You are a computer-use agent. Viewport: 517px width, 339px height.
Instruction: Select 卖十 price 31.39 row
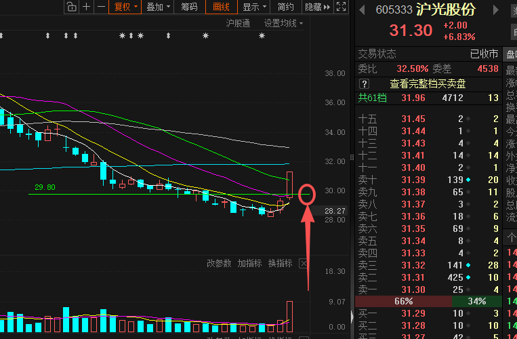click(x=428, y=180)
